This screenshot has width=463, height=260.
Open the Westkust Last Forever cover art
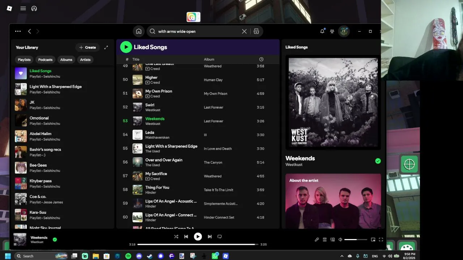[333, 102]
